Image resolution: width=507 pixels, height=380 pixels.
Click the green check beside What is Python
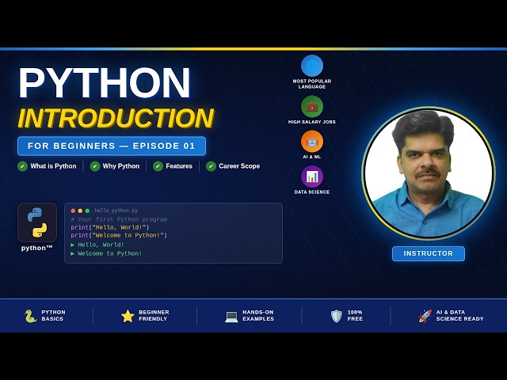click(22, 166)
